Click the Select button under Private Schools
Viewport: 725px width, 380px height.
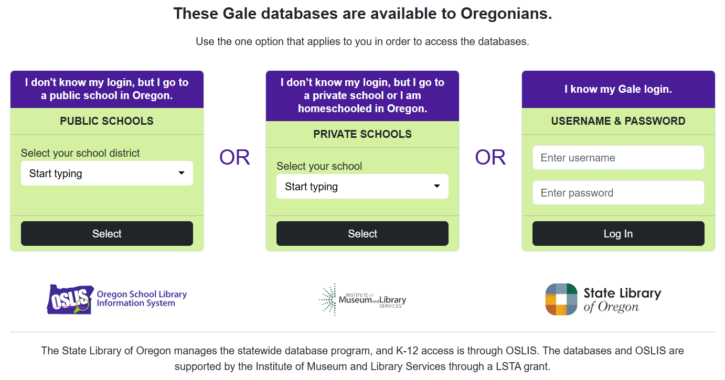(362, 233)
